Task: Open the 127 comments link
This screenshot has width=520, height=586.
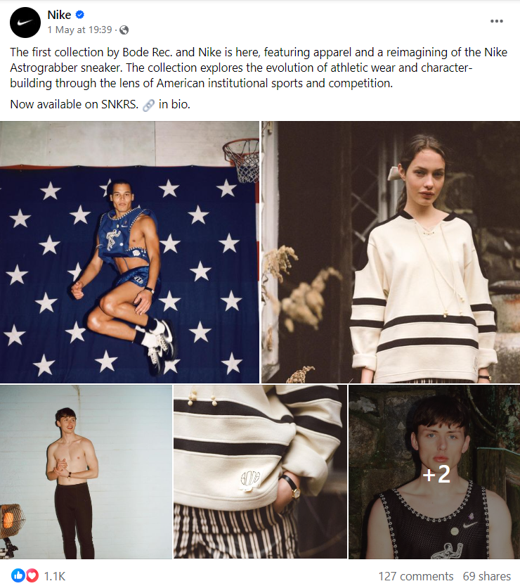Action: (x=416, y=576)
